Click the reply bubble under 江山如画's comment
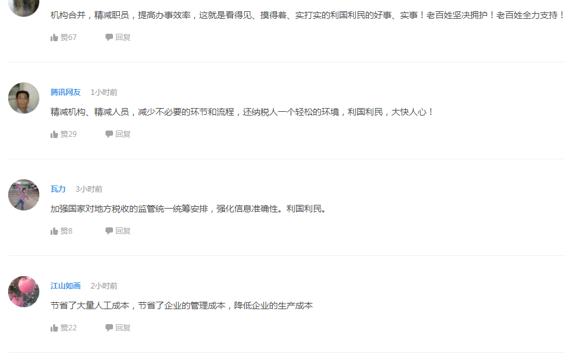The image size is (565, 361). tap(109, 327)
